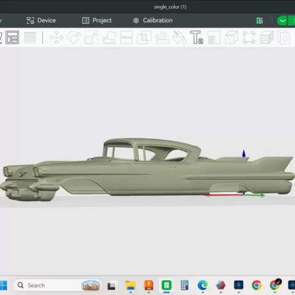Switch to the Project tab
The image size is (295, 295).
pyautogui.click(x=97, y=20)
